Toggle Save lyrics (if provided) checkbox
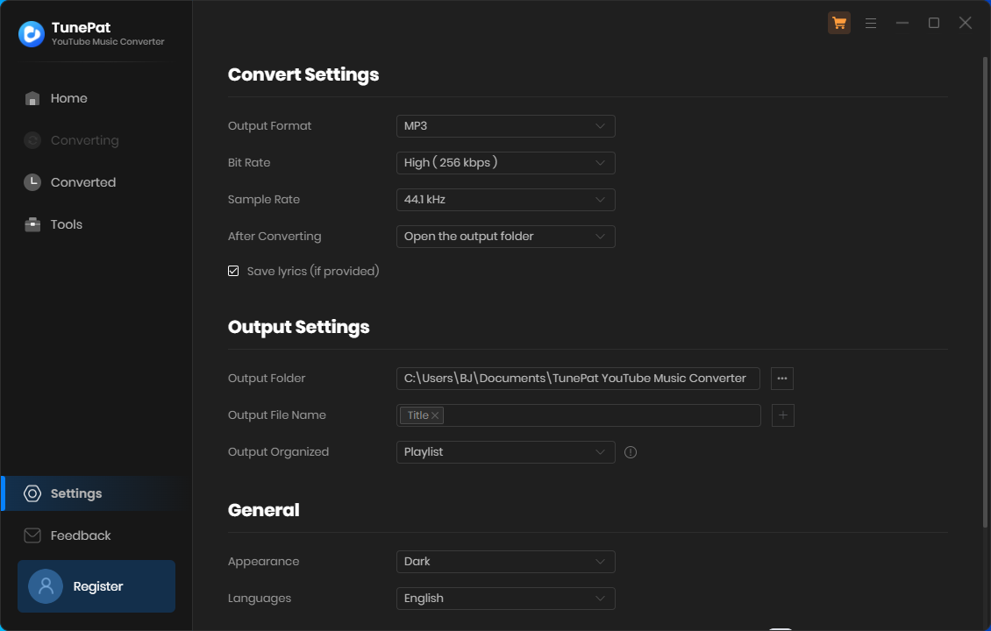The height and width of the screenshot is (631, 991). point(233,271)
